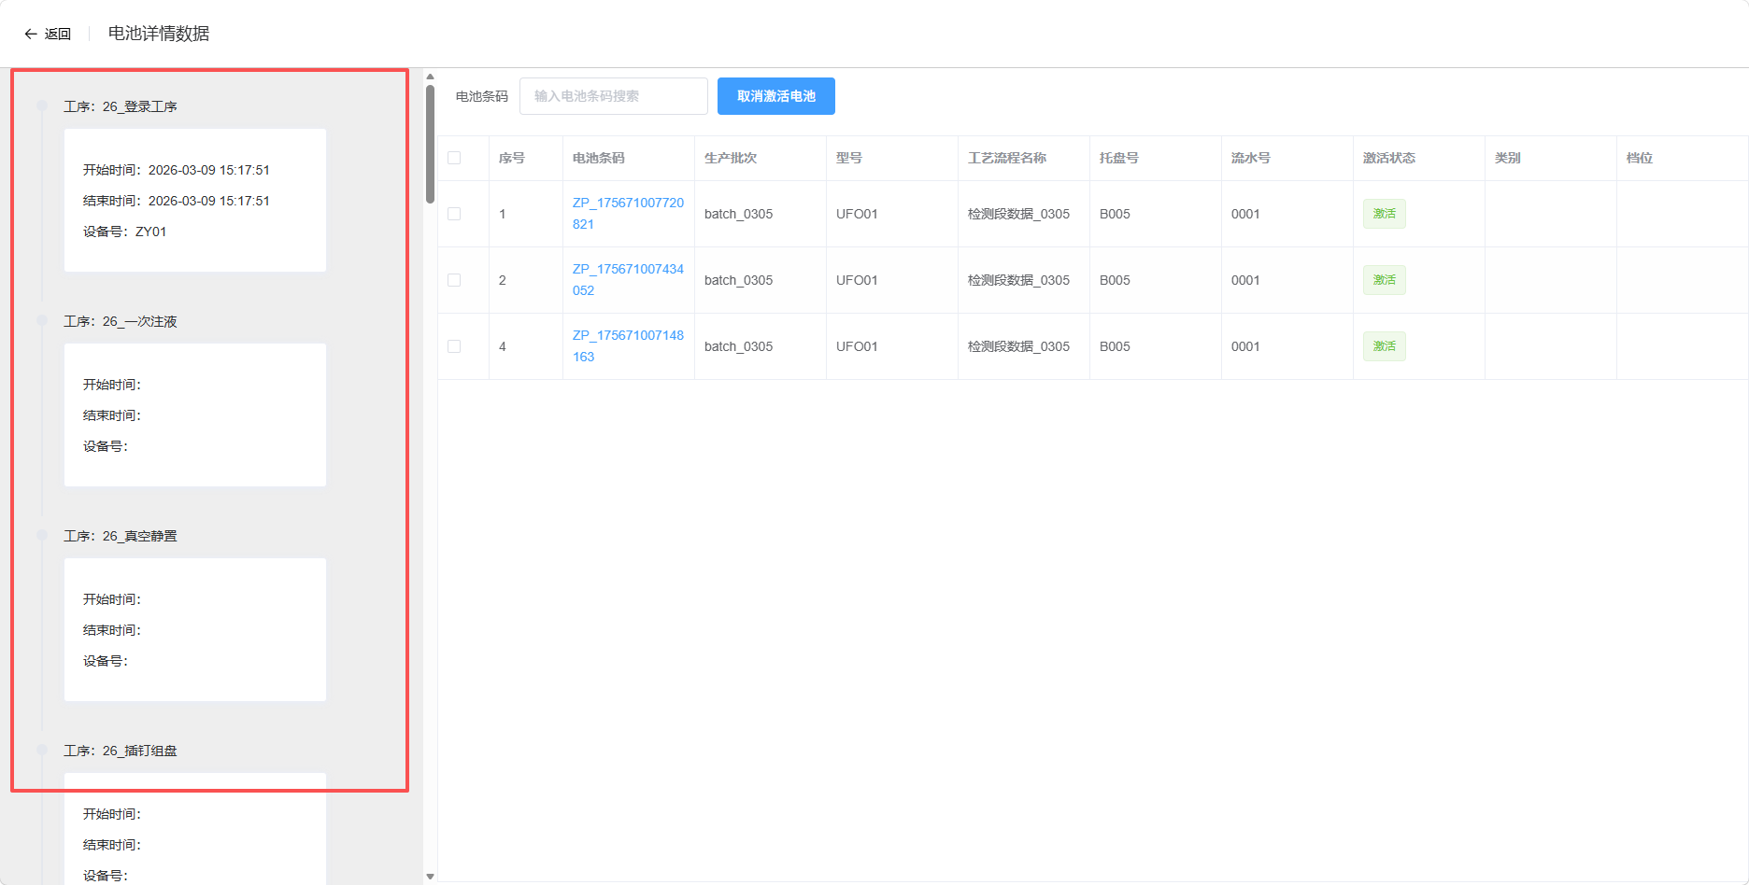The height and width of the screenshot is (885, 1749).
Task: Select timeline step 工序: 26_一次注液
Action: click(121, 321)
